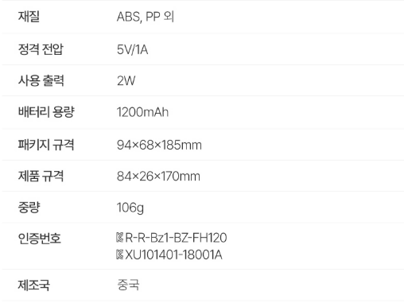Select the 중량 weight label
Image resolution: width=404 pixels, height=303 pixels.
[x=29, y=208]
